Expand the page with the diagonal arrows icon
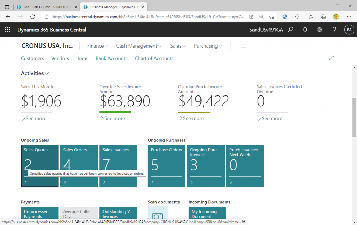The width and height of the screenshot is (357, 225). [331, 58]
